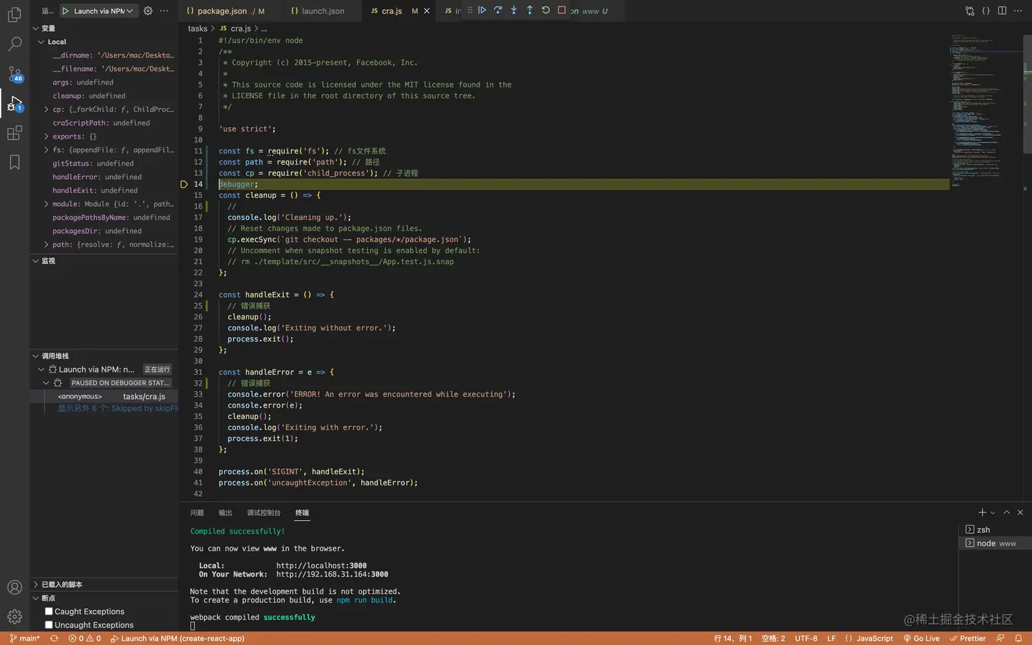Close the terminal panel
The height and width of the screenshot is (645, 1032).
(x=1020, y=513)
